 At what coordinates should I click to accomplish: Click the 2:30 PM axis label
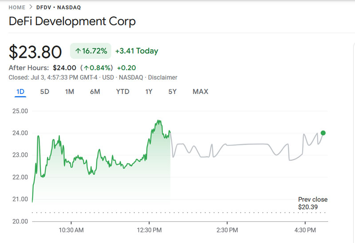point(227,230)
